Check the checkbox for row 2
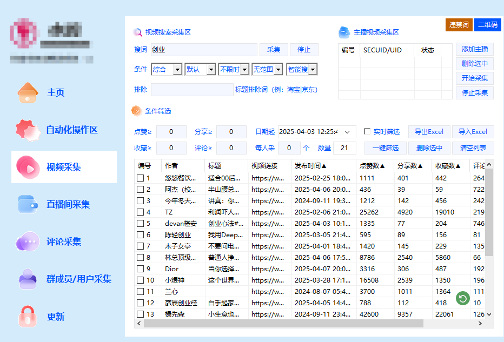This screenshot has height=342, width=504. pos(140,190)
